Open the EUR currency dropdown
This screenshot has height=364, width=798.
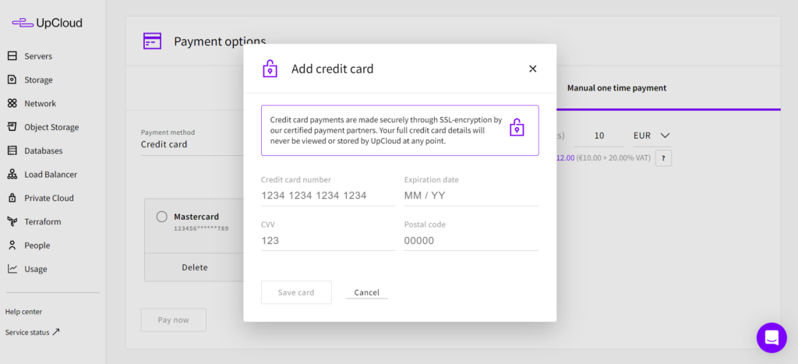tap(652, 136)
